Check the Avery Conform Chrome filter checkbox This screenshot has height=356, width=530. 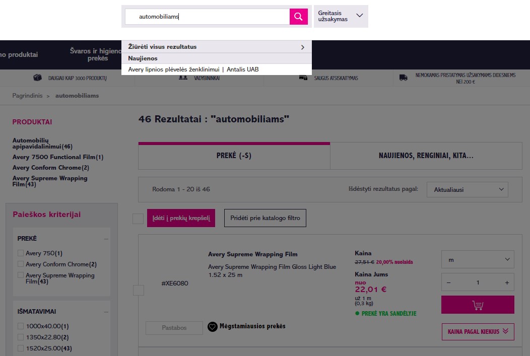point(21,264)
